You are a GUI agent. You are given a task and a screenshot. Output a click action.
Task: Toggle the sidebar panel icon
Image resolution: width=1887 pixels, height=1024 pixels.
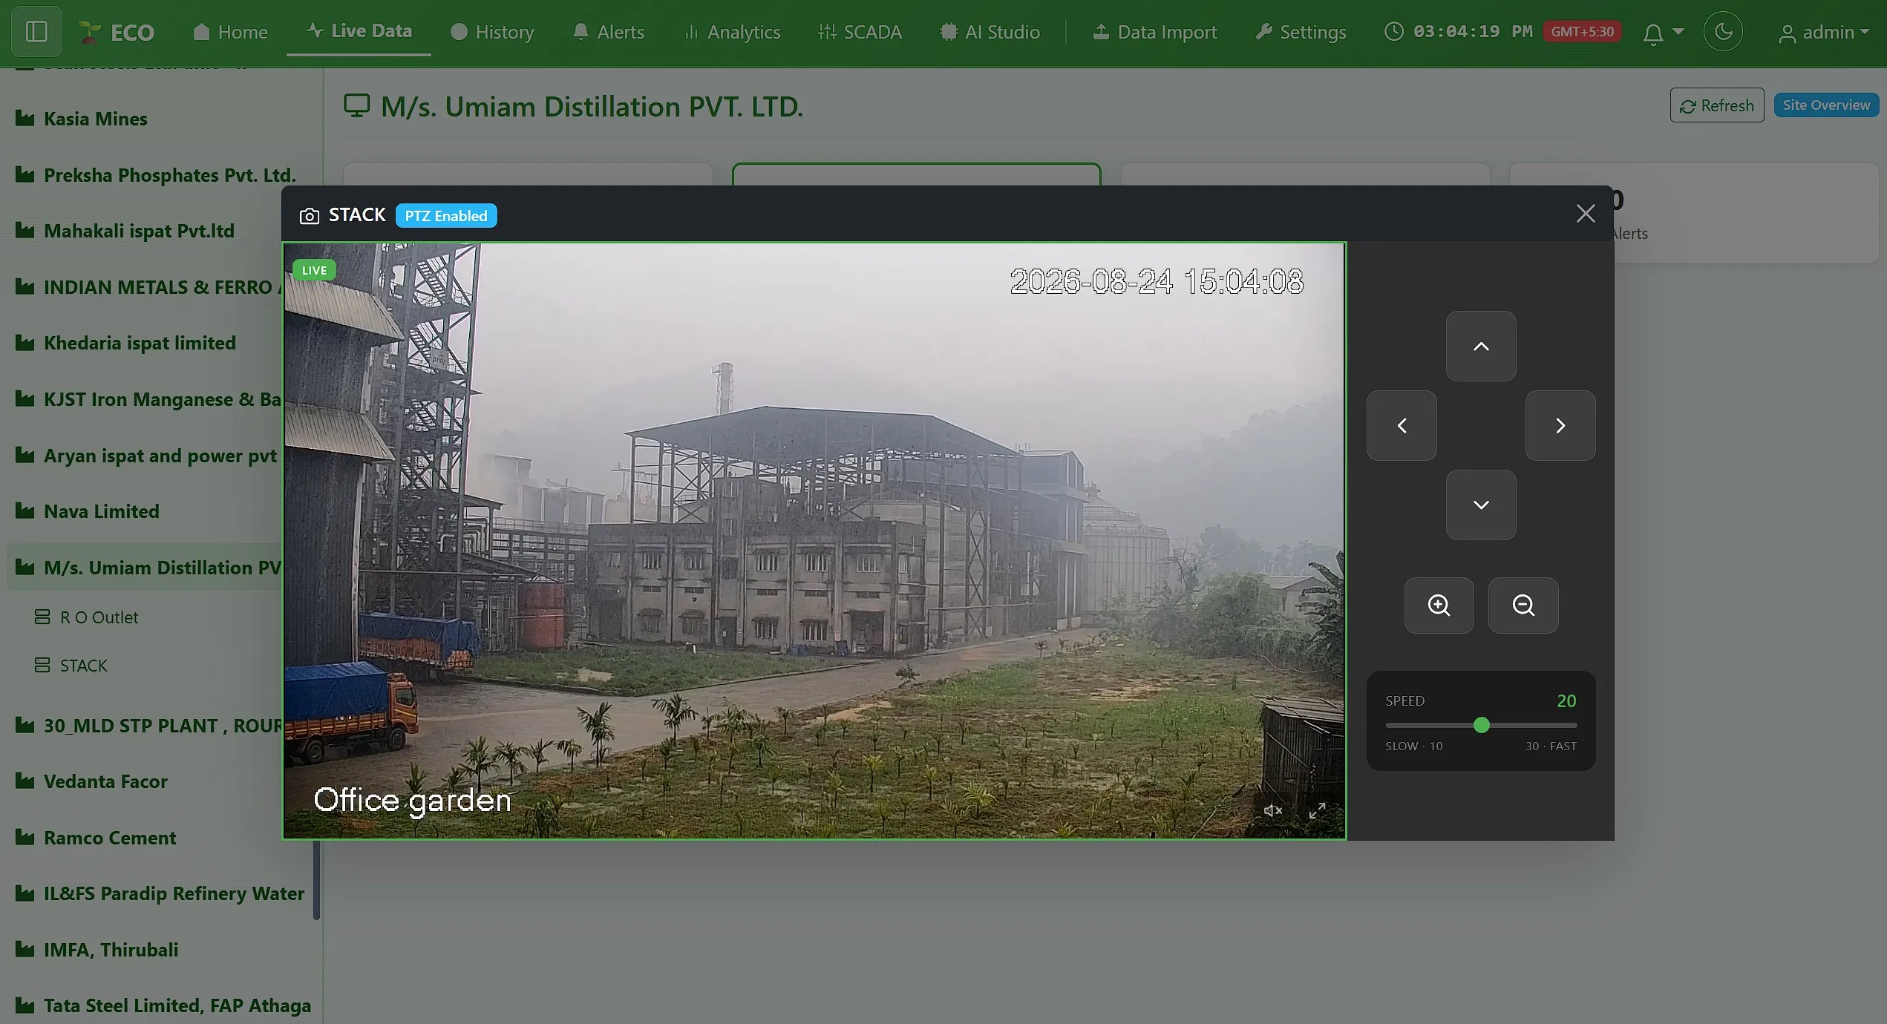pyautogui.click(x=36, y=32)
